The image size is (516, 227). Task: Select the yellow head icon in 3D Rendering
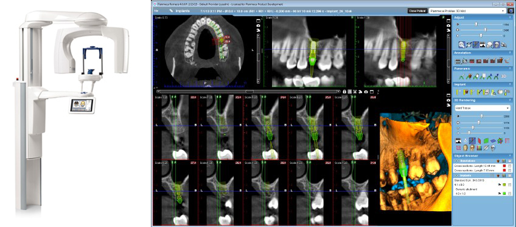pyautogui.click(x=466, y=148)
